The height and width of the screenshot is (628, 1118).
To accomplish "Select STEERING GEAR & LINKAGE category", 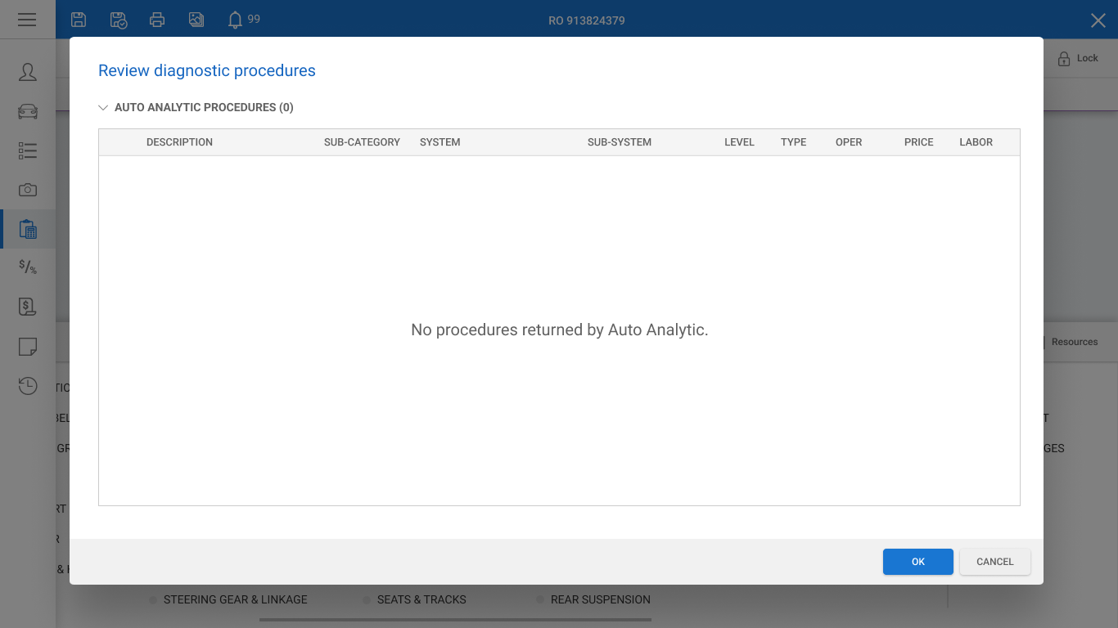I will [x=236, y=599].
